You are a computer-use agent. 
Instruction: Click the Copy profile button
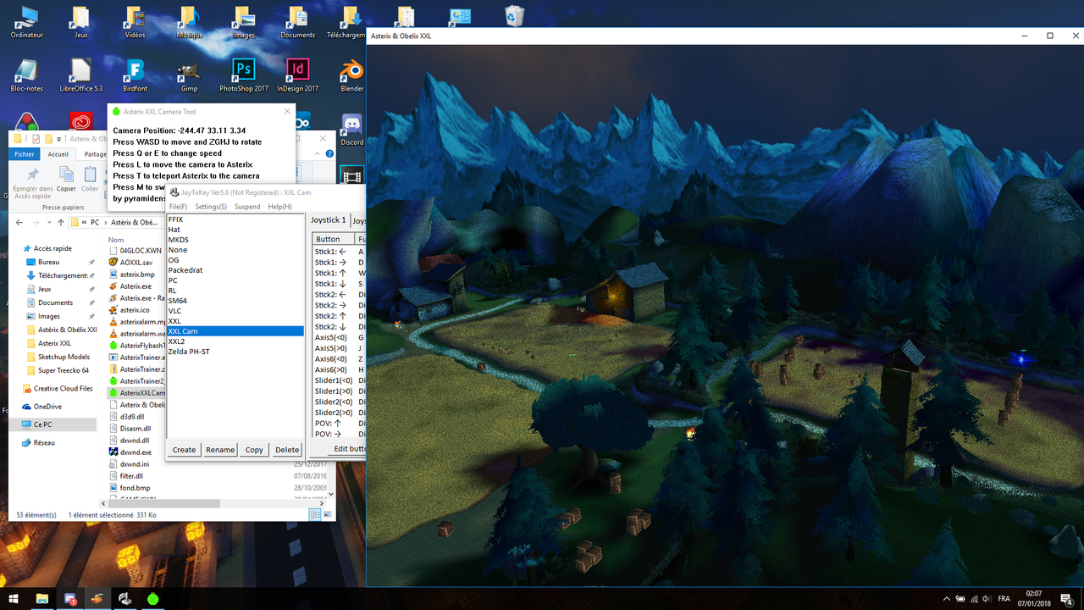[x=254, y=450]
